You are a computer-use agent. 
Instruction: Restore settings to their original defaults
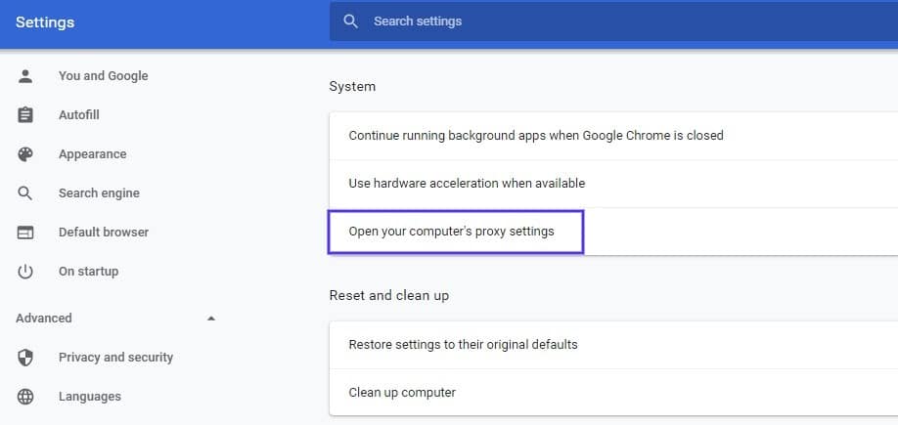[x=463, y=344]
